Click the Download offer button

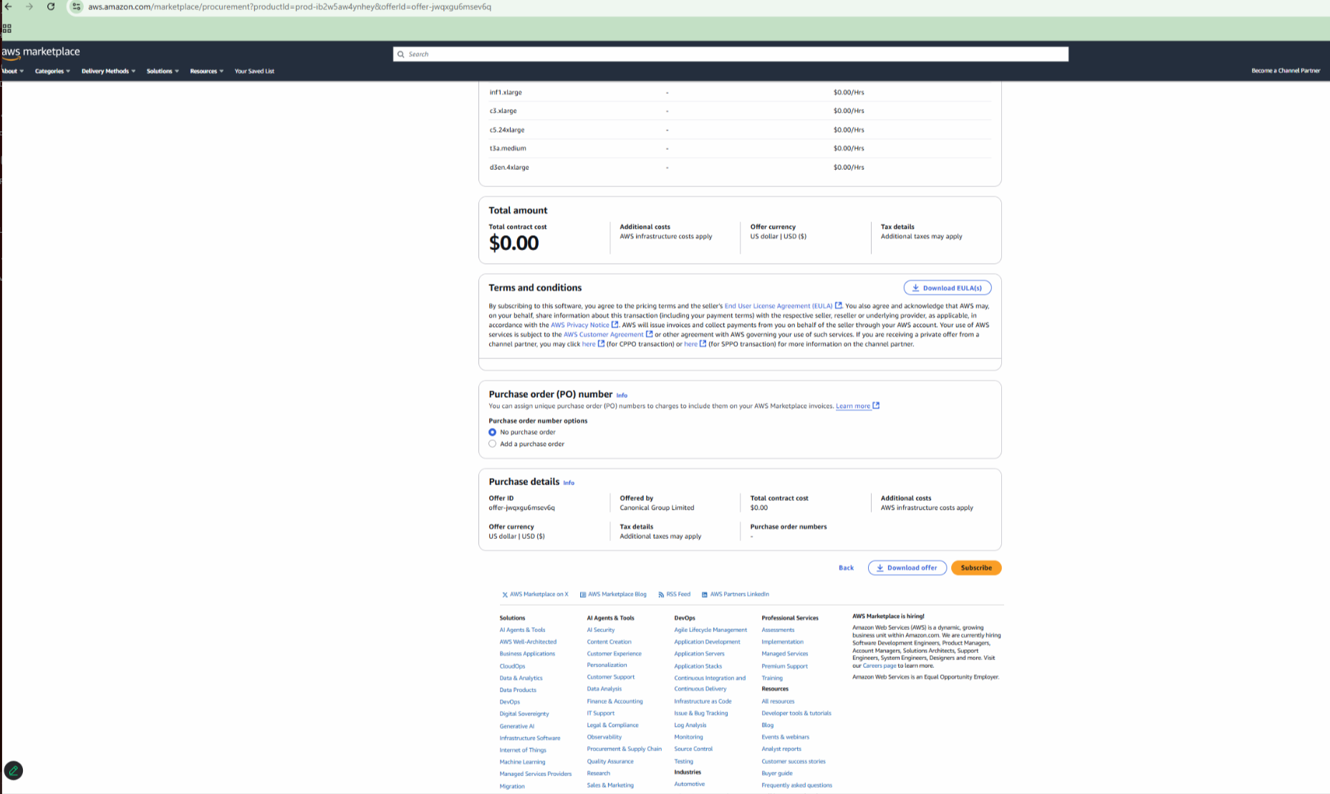tap(907, 568)
